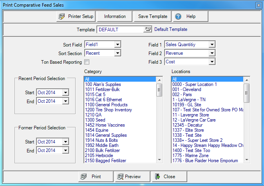
Task: Click the door icon on Close button
Action: (x=157, y=177)
